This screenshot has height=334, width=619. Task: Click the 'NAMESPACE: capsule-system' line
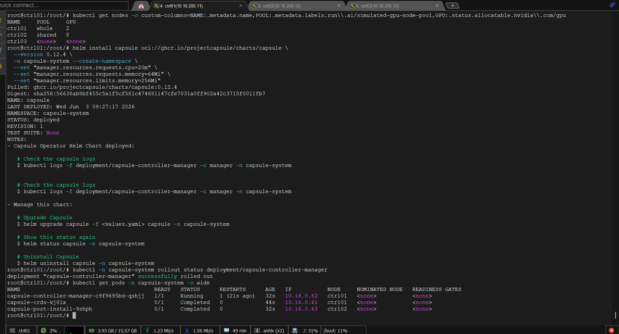(48, 113)
